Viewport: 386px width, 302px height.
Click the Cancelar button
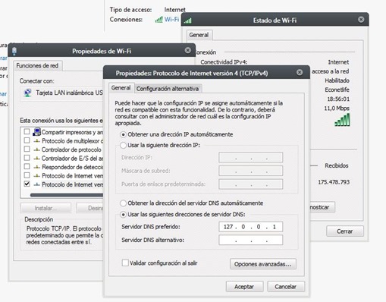286,287
